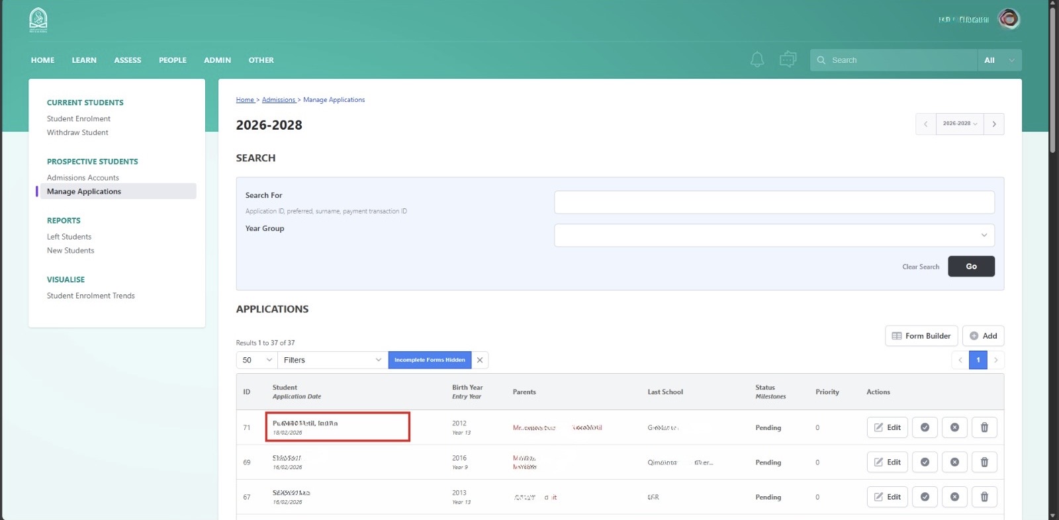Open the People menu
The height and width of the screenshot is (520, 1059).
pyautogui.click(x=172, y=60)
